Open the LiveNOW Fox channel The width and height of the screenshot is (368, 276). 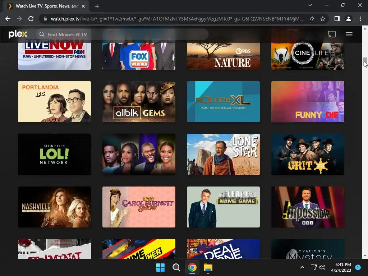click(x=55, y=56)
